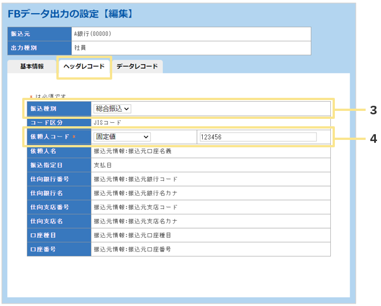Screen dimensions: 381x306
Task: Open the データレコード tab
Action: [x=137, y=67]
